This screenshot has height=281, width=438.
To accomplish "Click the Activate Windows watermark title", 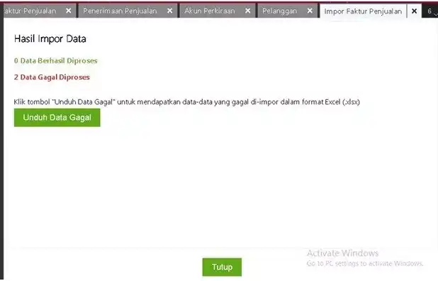I will pos(342,253).
